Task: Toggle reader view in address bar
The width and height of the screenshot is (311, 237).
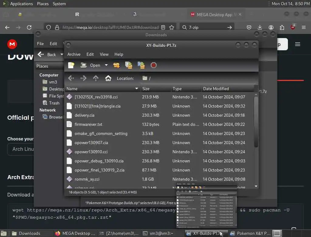Action: pyautogui.click(x=163, y=27)
